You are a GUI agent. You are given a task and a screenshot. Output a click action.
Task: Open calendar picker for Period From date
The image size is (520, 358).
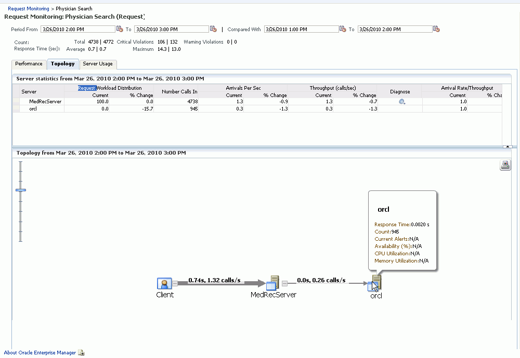click(120, 29)
